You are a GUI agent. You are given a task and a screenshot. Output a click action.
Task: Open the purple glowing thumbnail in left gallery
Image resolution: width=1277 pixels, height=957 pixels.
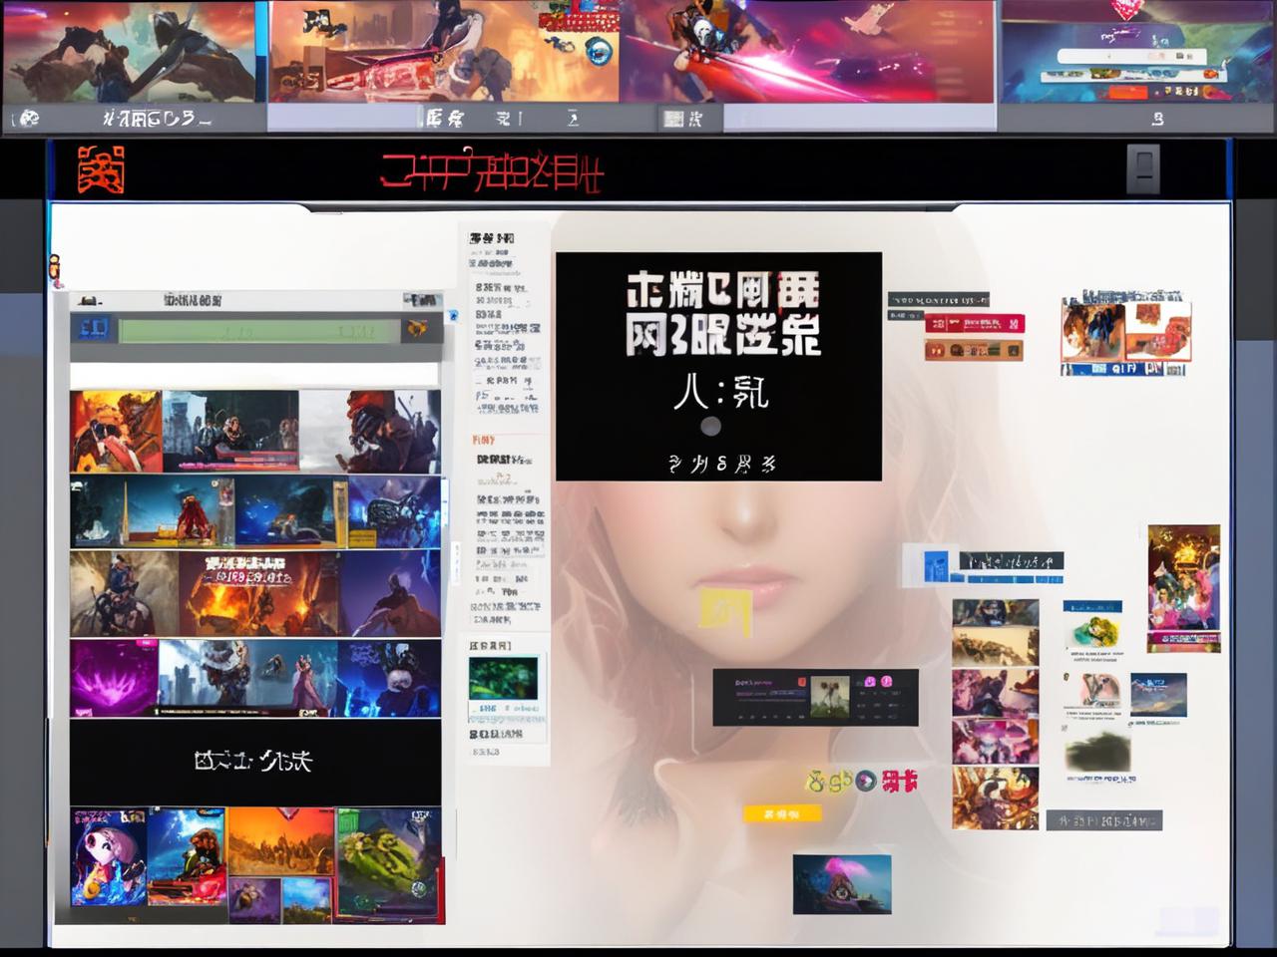click(x=114, y=679)
